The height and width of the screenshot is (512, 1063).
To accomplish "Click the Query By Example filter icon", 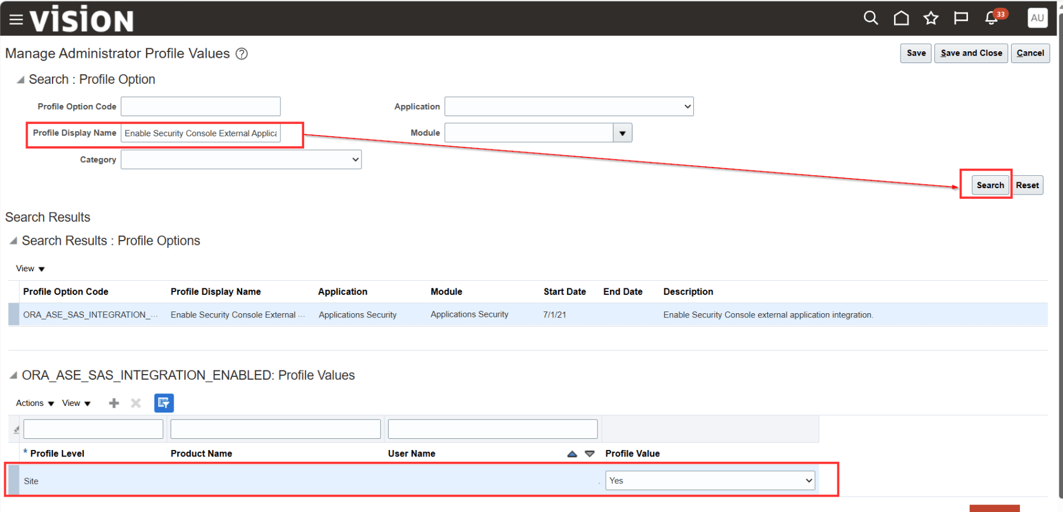I will coord(164,403).
